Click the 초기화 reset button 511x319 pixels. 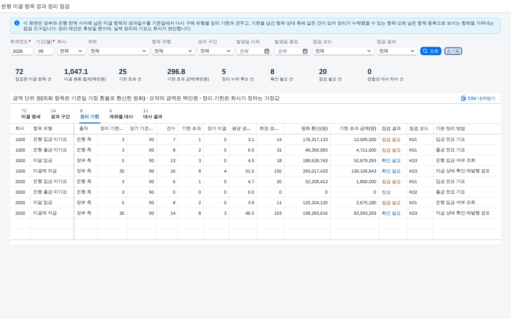coord(453,51)
